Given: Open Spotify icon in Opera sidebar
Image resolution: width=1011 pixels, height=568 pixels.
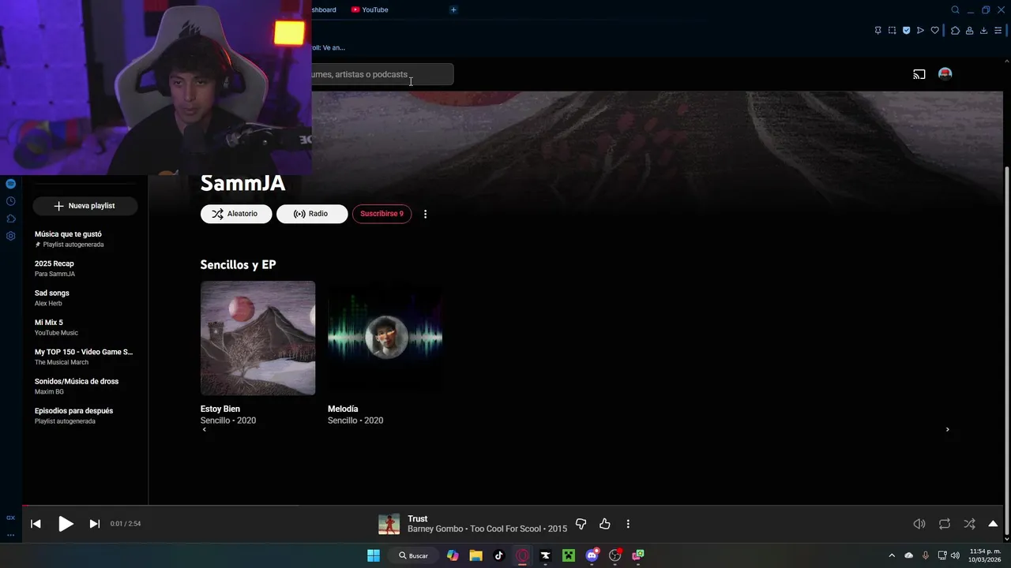Looking at the screenshot, I should coord(10,184).
